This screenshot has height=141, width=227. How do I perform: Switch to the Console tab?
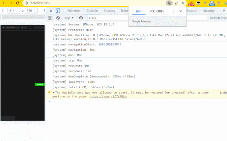click(92, 11)
